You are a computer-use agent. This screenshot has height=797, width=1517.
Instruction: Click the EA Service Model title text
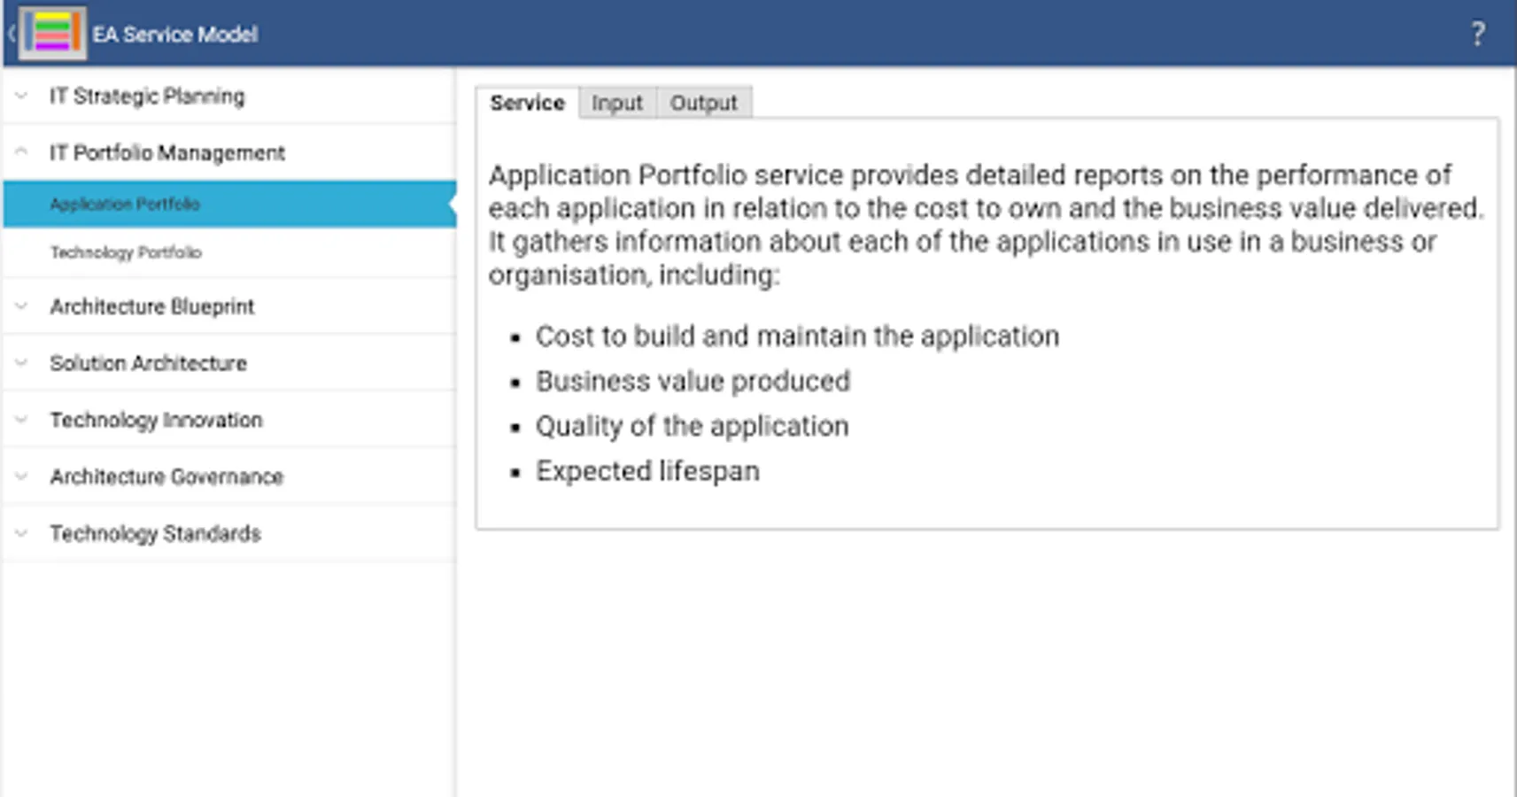point(176,34)
